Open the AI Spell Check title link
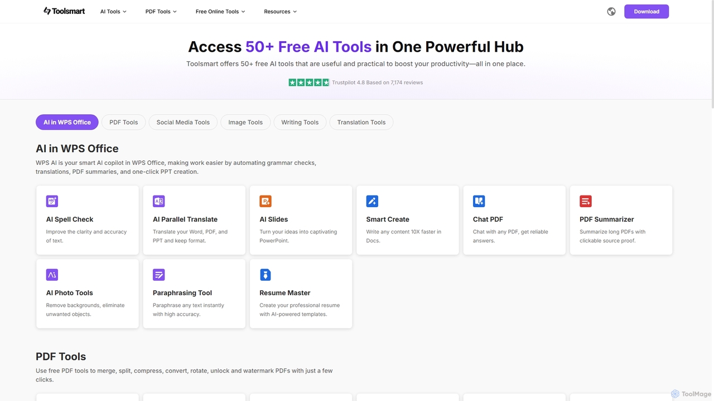Viewport: 714px width, 401px height. (x=70, y=219)
